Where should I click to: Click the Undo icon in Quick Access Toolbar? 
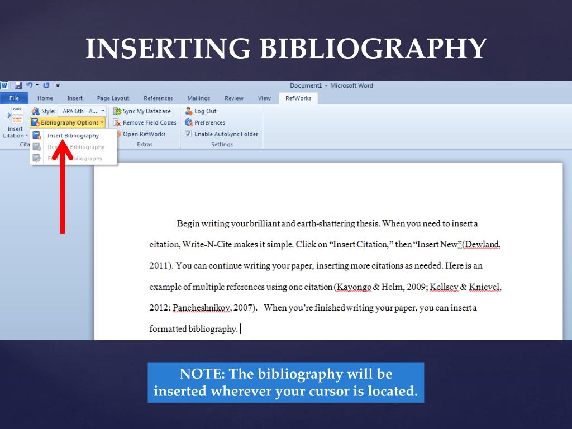(x=29, y=85)
